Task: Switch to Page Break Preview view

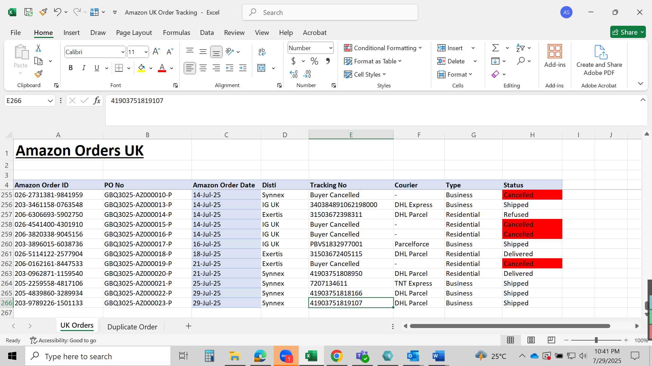Action: [x=551, y=340]
